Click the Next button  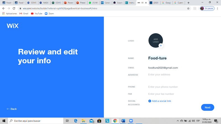pyautogui.click(x=207, y=107)
